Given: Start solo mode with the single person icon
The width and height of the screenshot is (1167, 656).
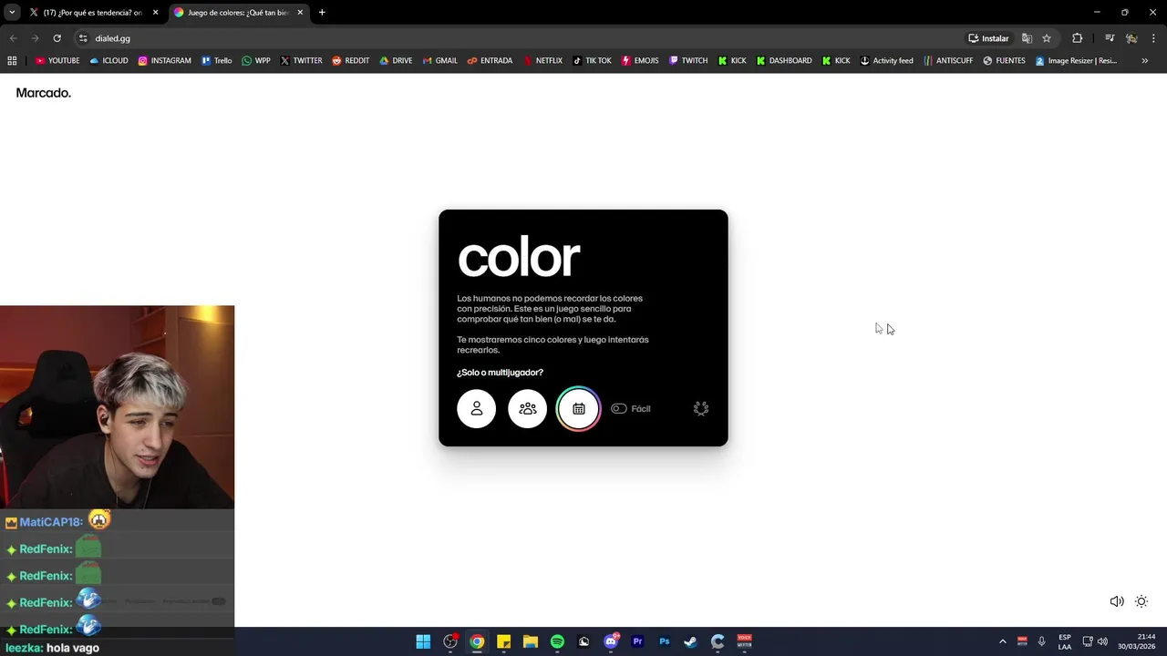Looking at the screenshot, I should tap(476, 409).
